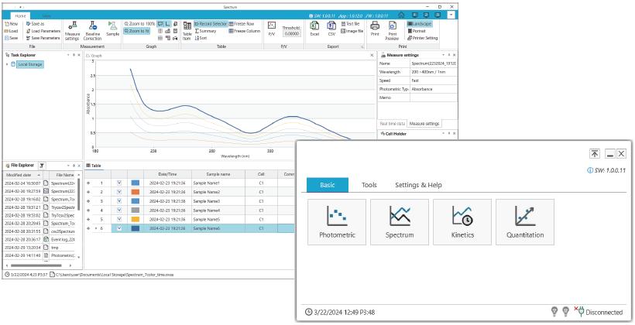Open Print Preview
Viewport: 635px width, 325px height.
(392, 31)
